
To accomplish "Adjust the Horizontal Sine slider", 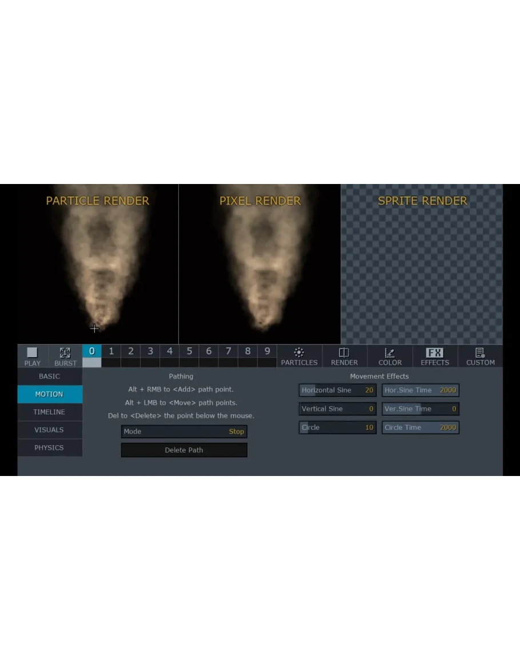I will coord(337,390).
